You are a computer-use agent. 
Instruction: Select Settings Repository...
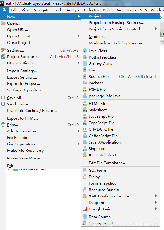41,90
